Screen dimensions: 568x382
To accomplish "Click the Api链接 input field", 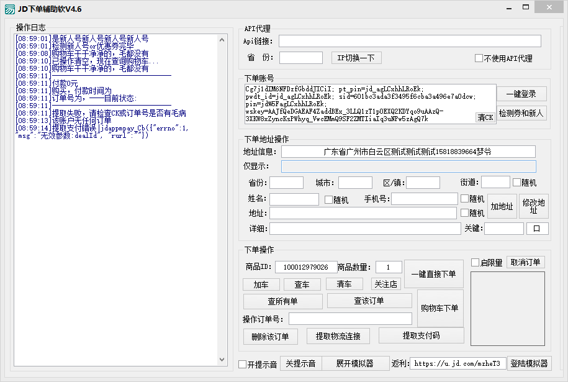I will point(410,41).
